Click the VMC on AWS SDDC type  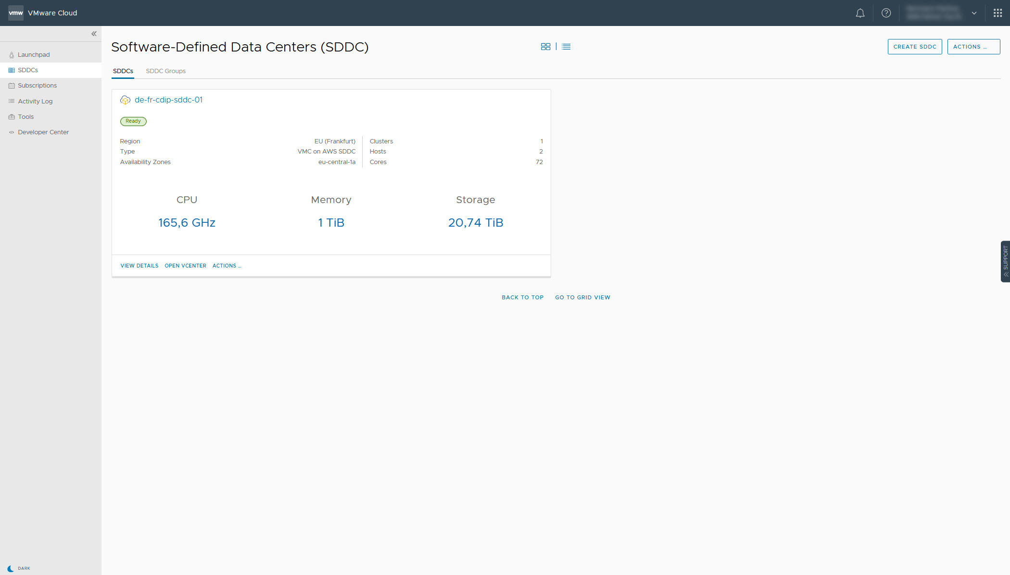click(327, 152)
